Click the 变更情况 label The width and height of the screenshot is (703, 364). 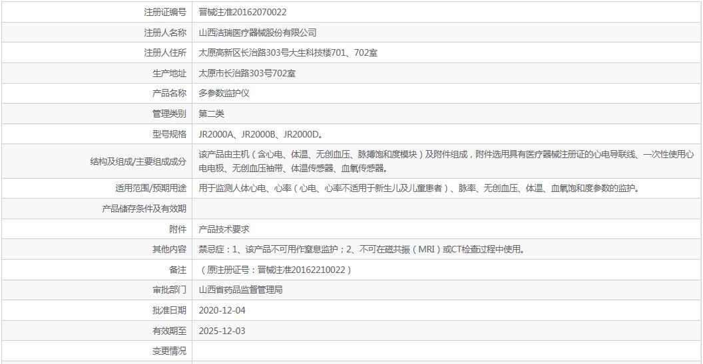click(170, 351)
